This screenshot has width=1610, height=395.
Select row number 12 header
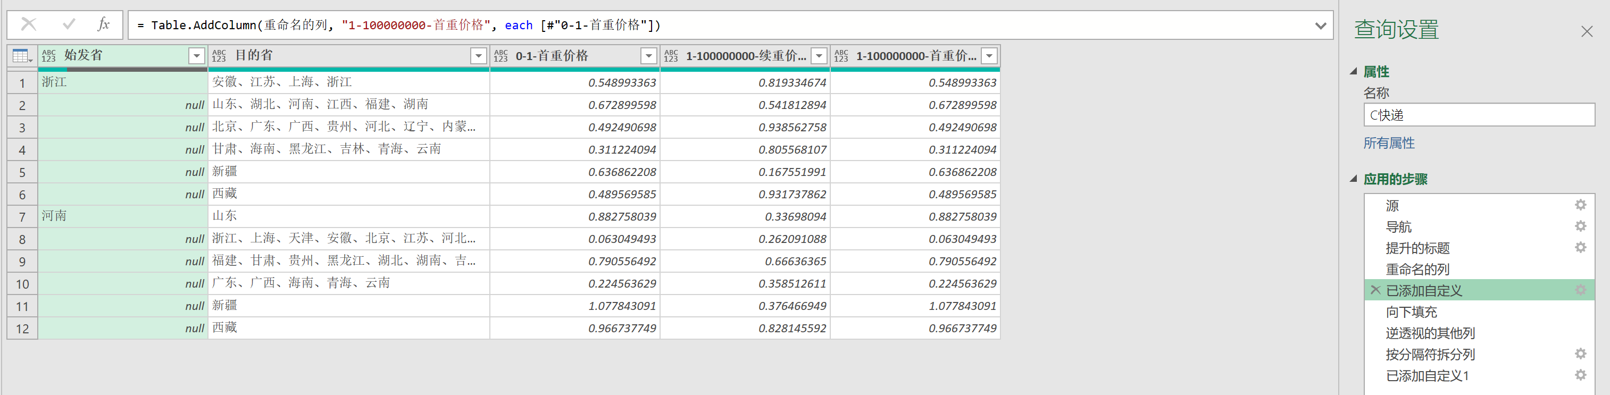22,328
